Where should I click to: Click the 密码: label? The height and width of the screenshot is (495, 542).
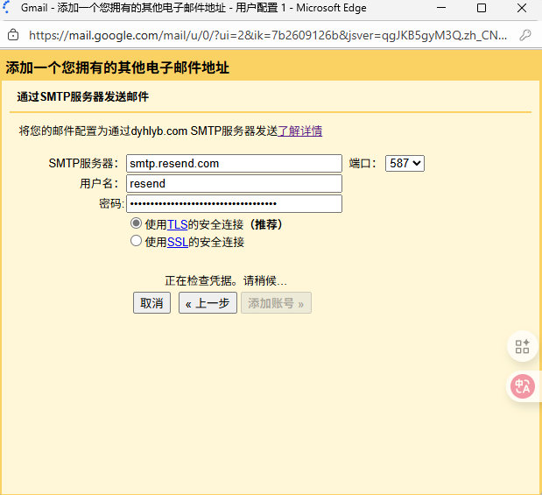(x=111, y=204)
